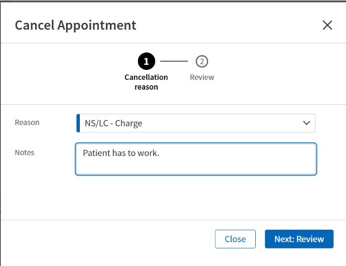Click the blue bar on Reason field's left edge
The width and height of the screenshot is (346, 266).
point(77,123)
